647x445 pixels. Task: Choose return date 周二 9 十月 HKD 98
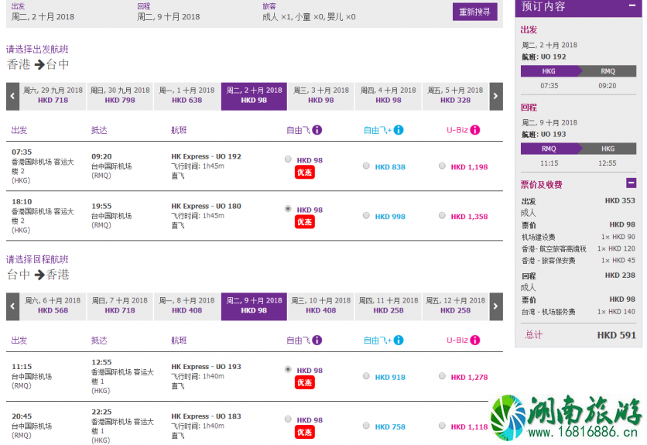point(254,306)
